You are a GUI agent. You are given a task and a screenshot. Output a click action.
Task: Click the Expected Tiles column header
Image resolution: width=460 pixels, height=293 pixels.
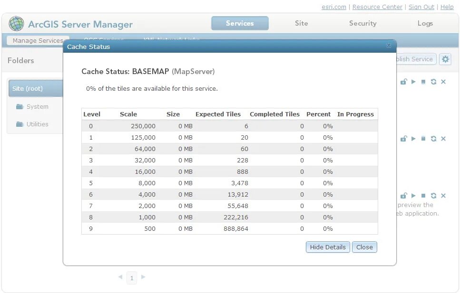tap(218, 114)
